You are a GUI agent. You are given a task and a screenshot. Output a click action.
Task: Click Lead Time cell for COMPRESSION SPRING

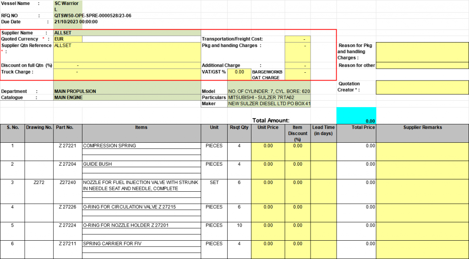tap(324, 152)
